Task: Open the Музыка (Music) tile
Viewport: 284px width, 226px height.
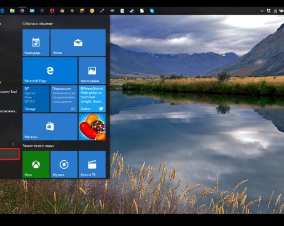Action: coord(64,165)
